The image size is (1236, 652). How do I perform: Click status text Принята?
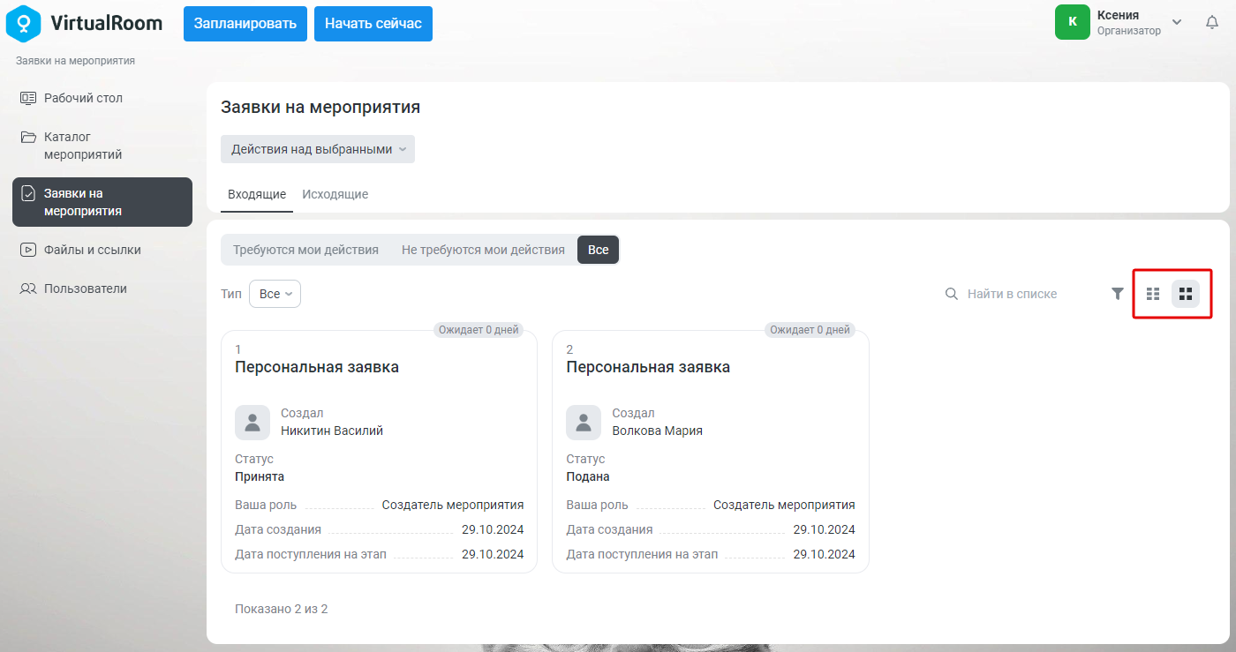point(260,476)
